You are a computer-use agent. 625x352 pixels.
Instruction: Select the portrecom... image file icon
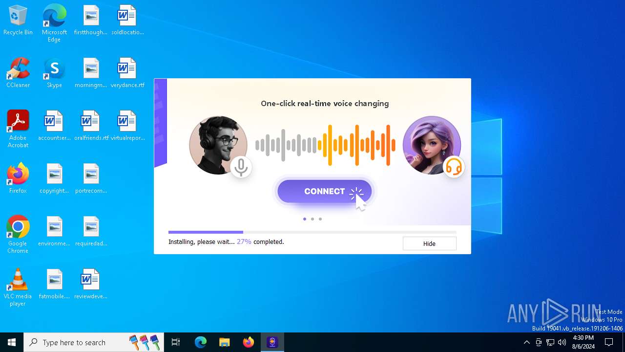[x=91, y=178]
